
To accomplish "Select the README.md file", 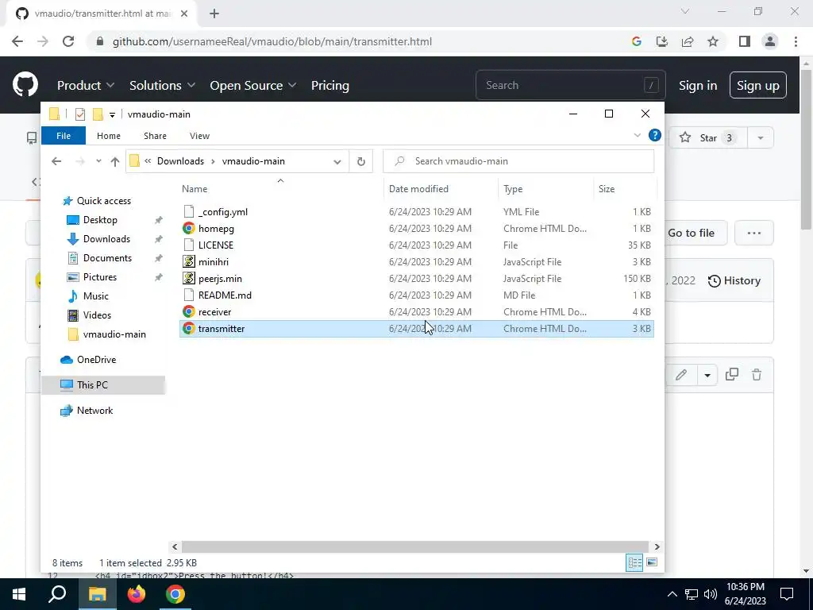I will (416, 295).
